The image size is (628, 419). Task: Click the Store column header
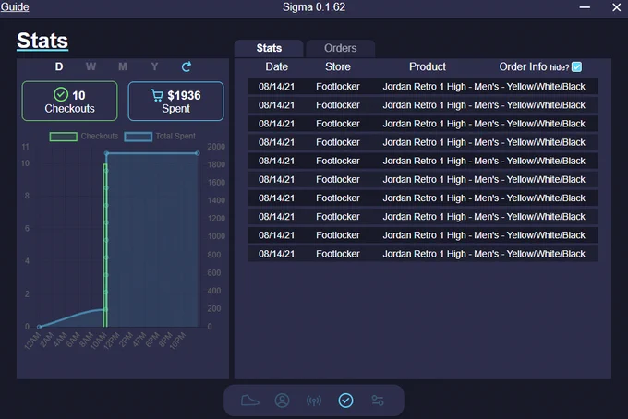(x=338, y=66)
